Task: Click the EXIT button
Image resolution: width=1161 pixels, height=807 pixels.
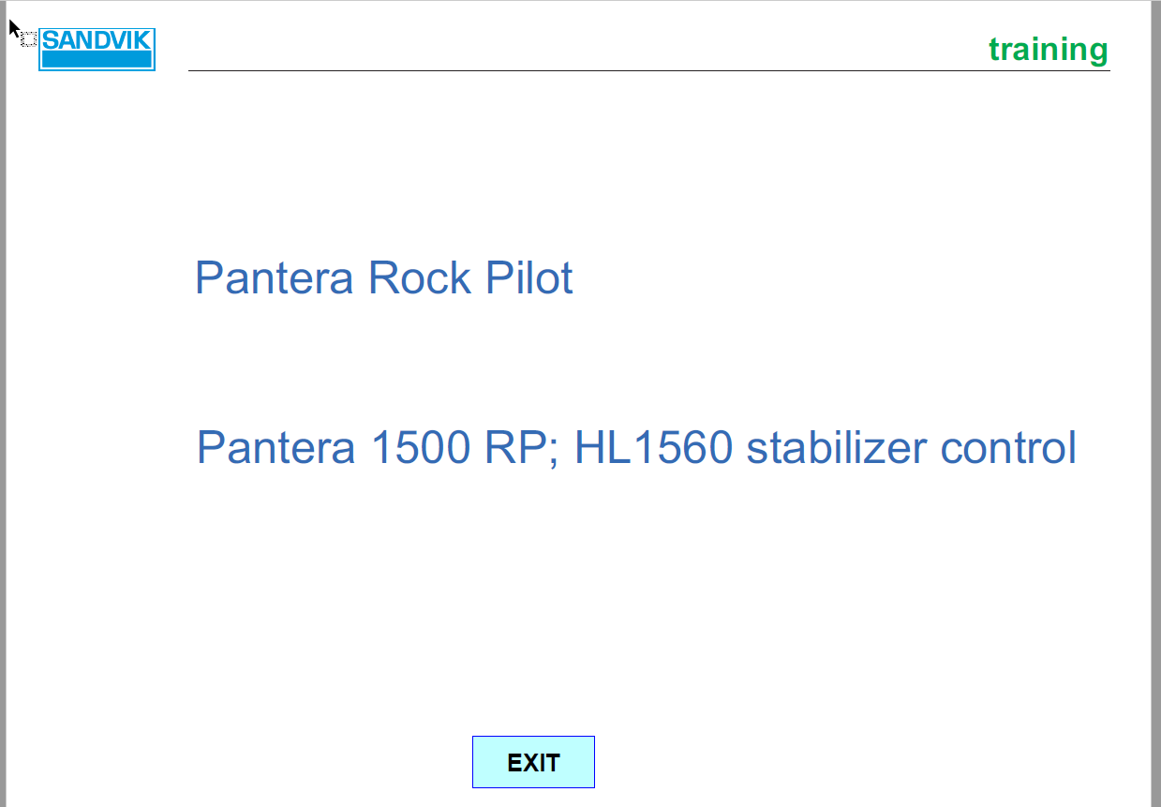Action: (533, 762)
